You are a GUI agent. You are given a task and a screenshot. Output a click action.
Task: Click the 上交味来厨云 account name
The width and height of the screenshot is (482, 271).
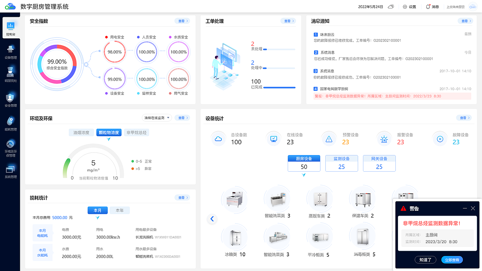tap(456, 7)
